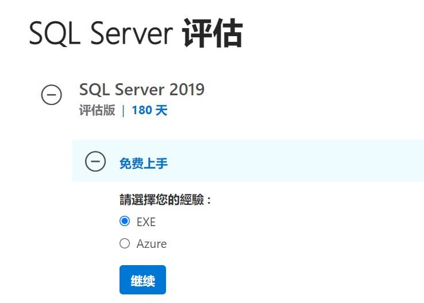The height and width of the screenshot is (303, 424).
Task: Click the 180 天 text
Action: 149,110
